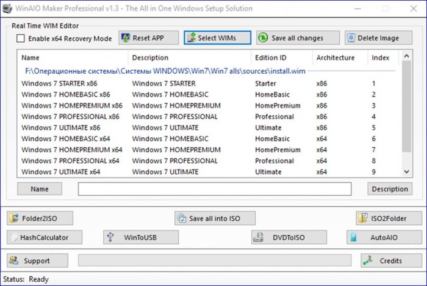Open the Select WIMs file picker

click(x=217, y=38)
